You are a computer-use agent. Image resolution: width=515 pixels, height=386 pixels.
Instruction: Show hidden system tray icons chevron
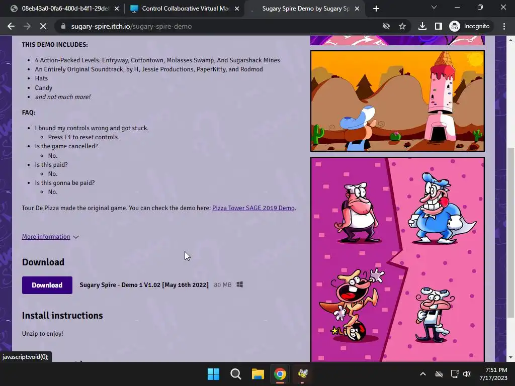423,374
